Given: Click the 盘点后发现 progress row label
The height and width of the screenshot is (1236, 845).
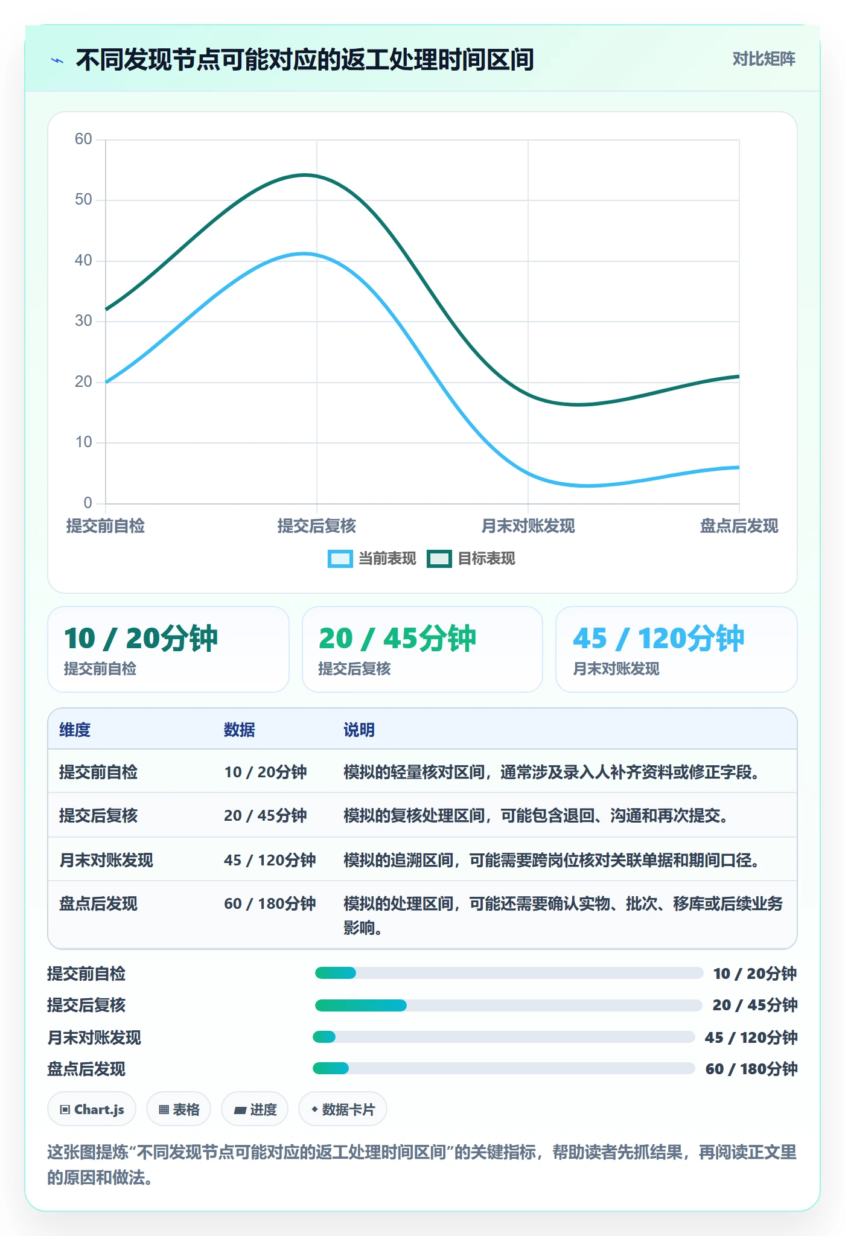Looking at the screenshot, I should [86, 1069].
